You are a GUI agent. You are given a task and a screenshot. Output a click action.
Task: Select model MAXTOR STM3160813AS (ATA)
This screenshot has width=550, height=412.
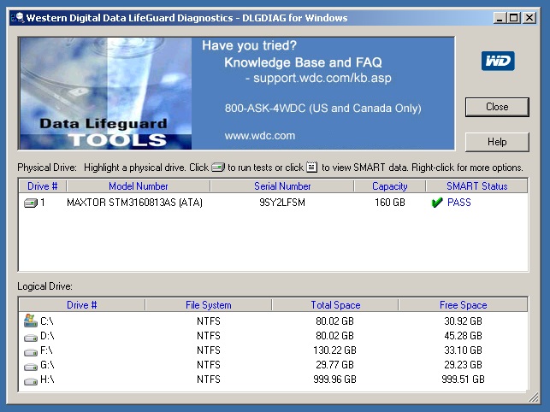[x=134, y=203]
